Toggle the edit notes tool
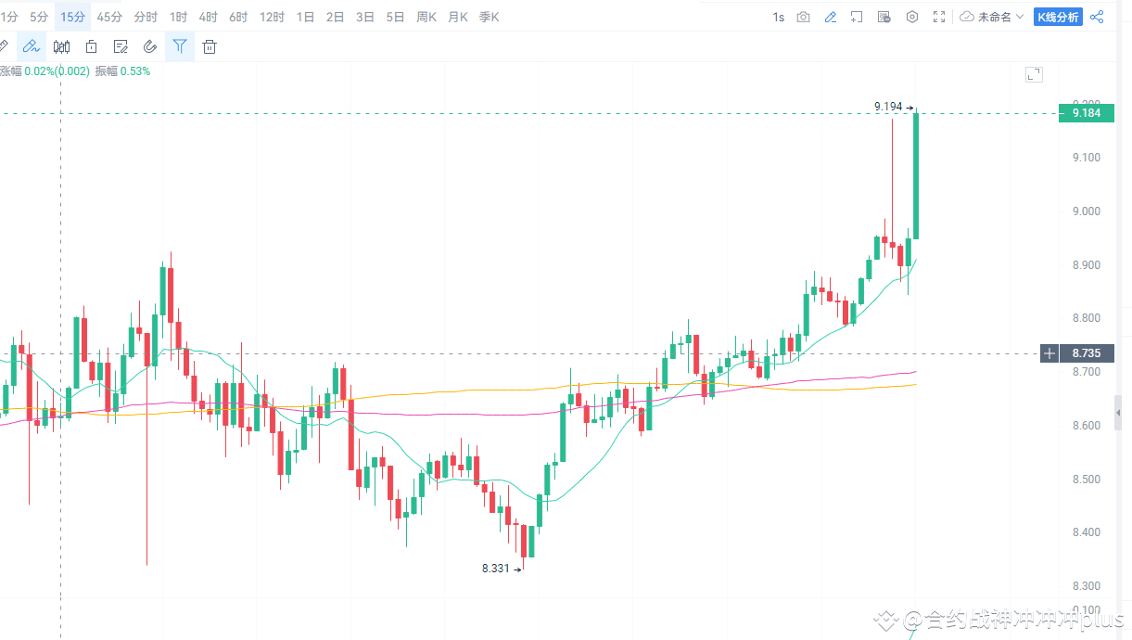This screenshot has width=1132, height=640. pyautogui.click(x=121, y=46)
